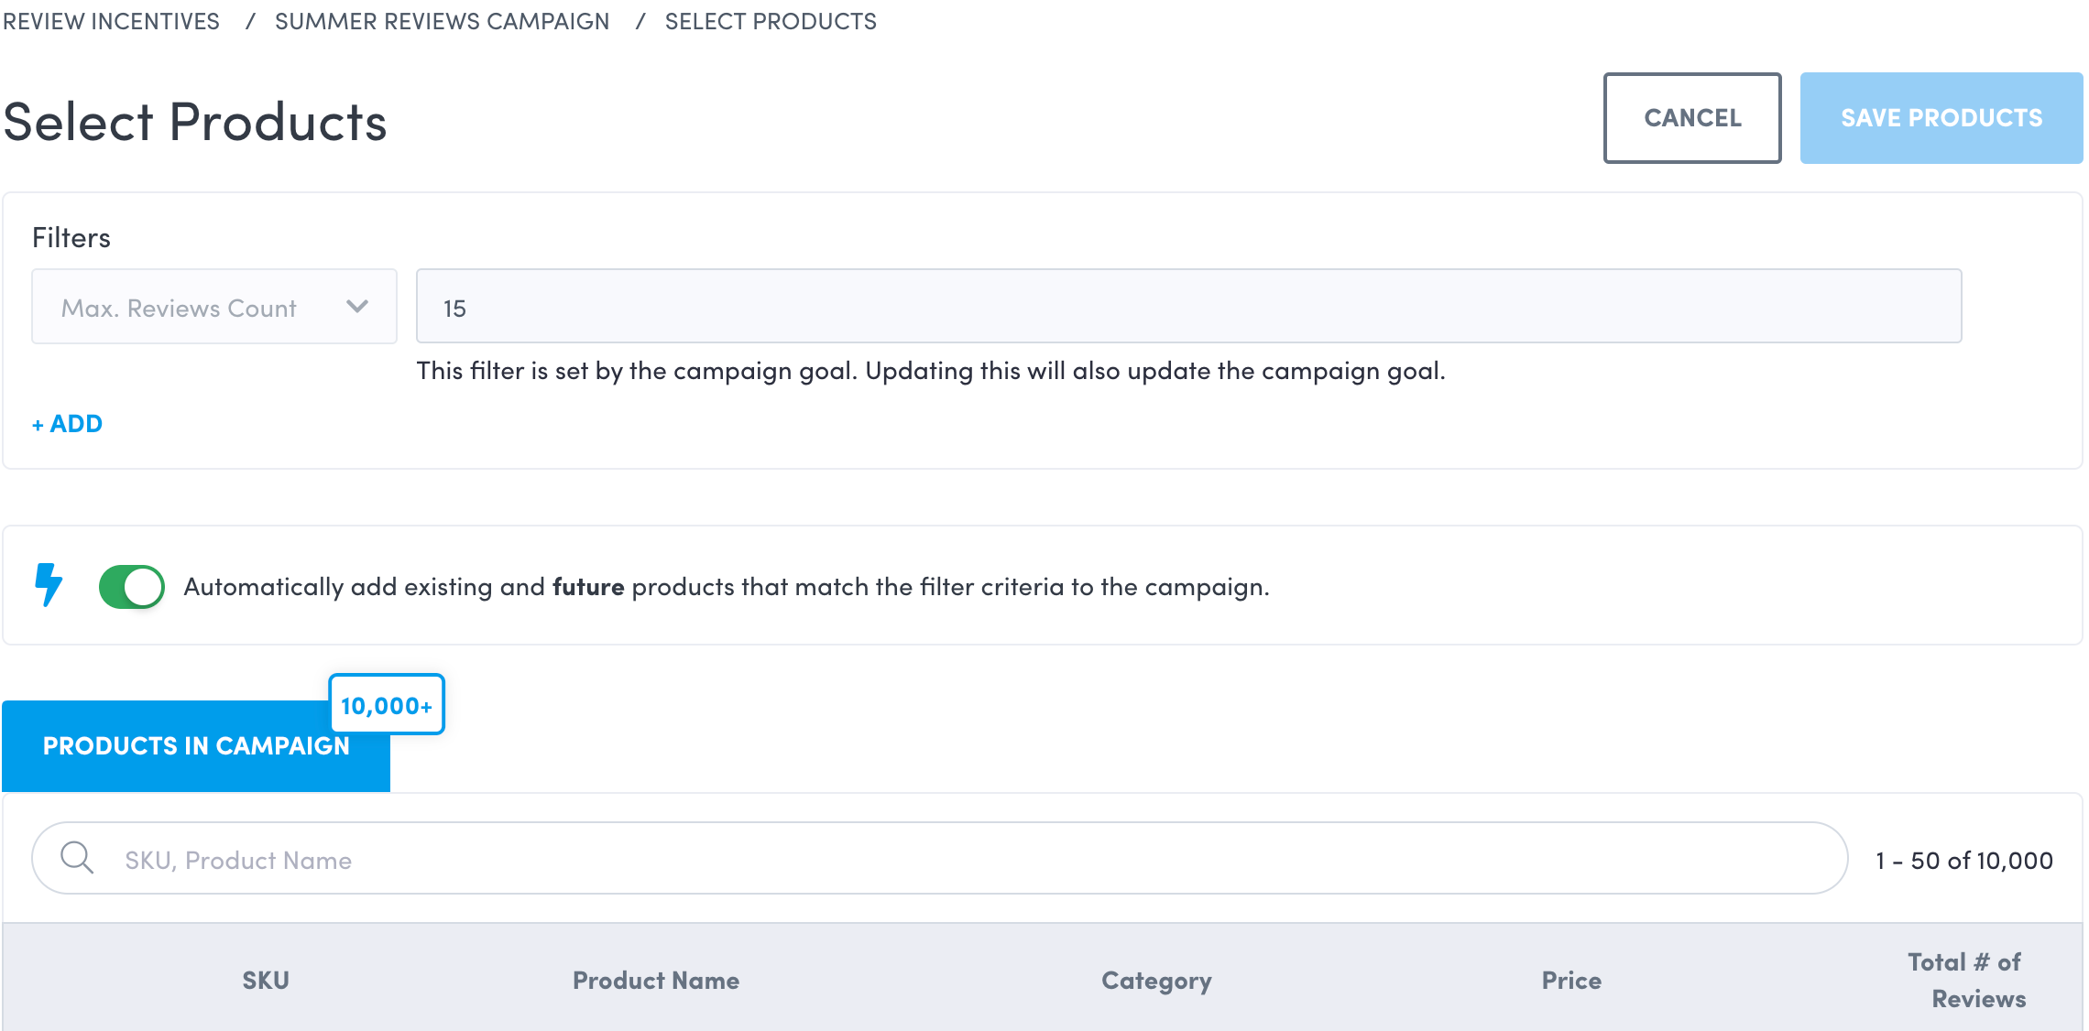Click the 10,000+ count badge
The height and width of the screenshot is (1031, 2089).
(387, 705)
